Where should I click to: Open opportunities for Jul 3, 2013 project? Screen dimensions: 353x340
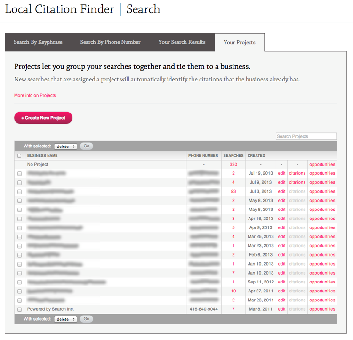322,191
